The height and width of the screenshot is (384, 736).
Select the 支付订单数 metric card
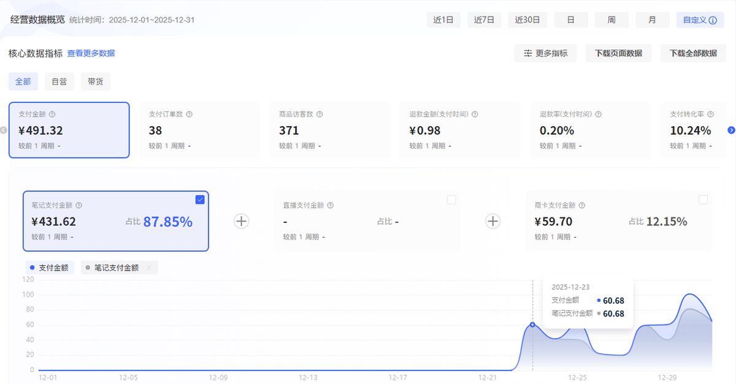[200, 130]
